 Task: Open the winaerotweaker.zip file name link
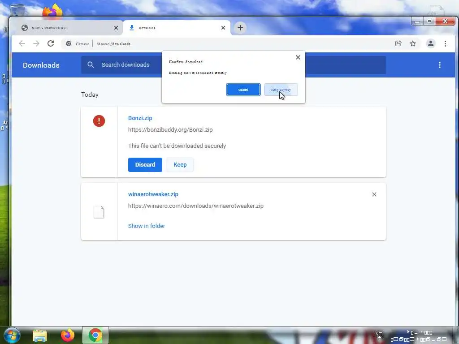tap(153, 194)
